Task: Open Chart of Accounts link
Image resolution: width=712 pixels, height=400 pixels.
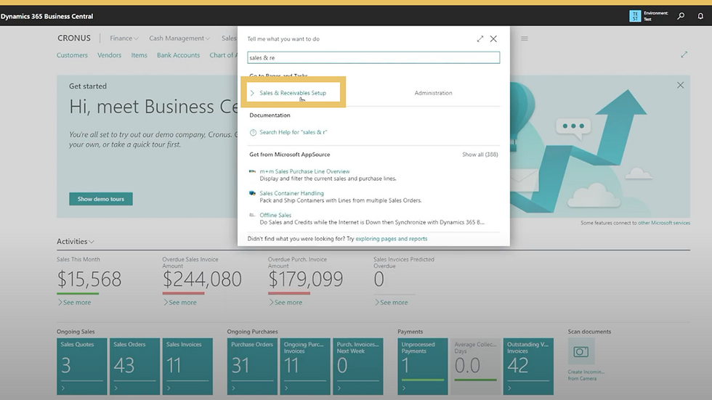Action: [223, 55]
